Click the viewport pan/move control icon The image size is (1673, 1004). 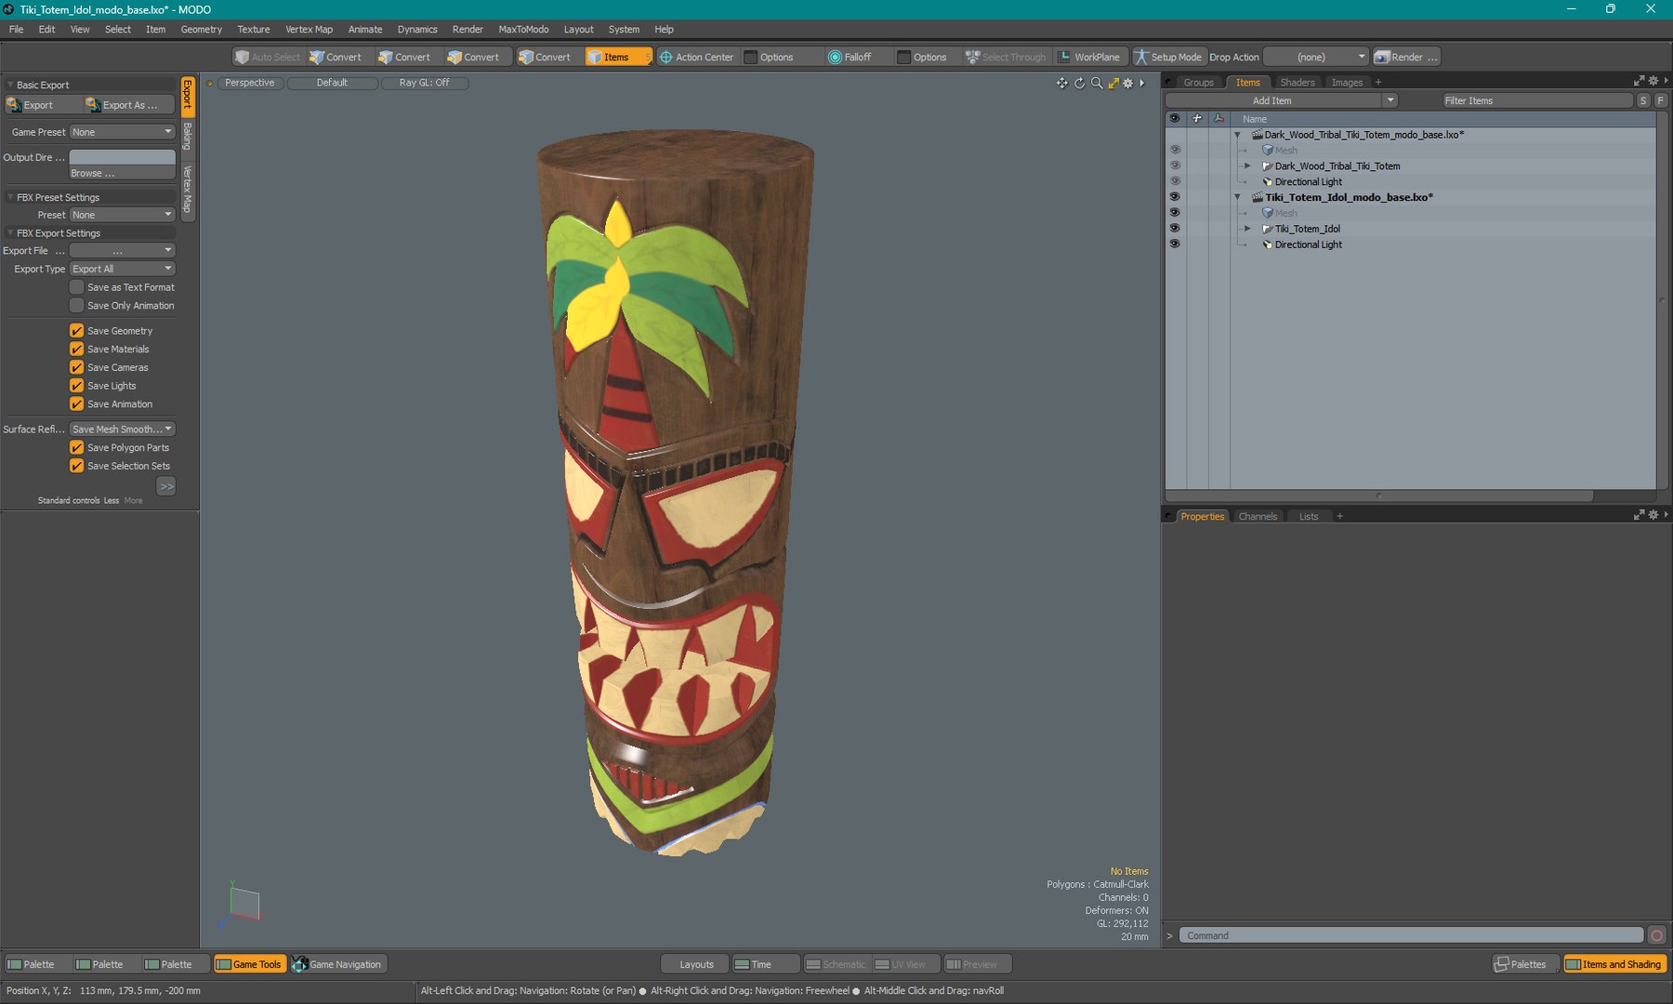[x=1061, y=83]
